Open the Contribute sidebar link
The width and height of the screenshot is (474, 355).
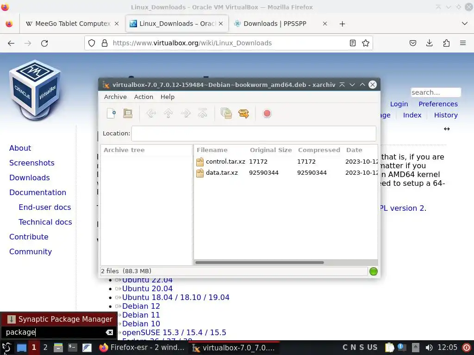click(29, 237)
